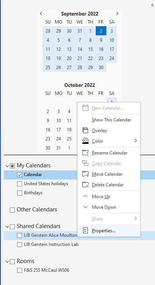The width and height of the screenshot is (155, 285).
Task: Click the Color palette icon
Action: (x=85, y=141)
